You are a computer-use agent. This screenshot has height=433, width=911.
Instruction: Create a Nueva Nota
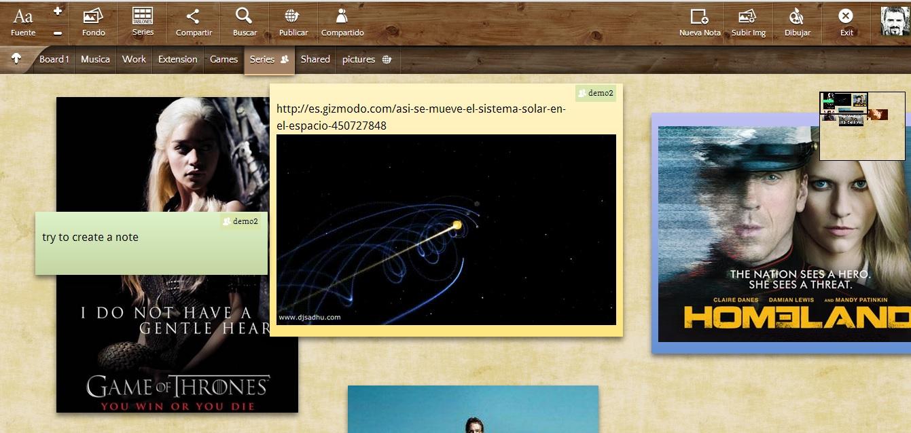point(700,22)
